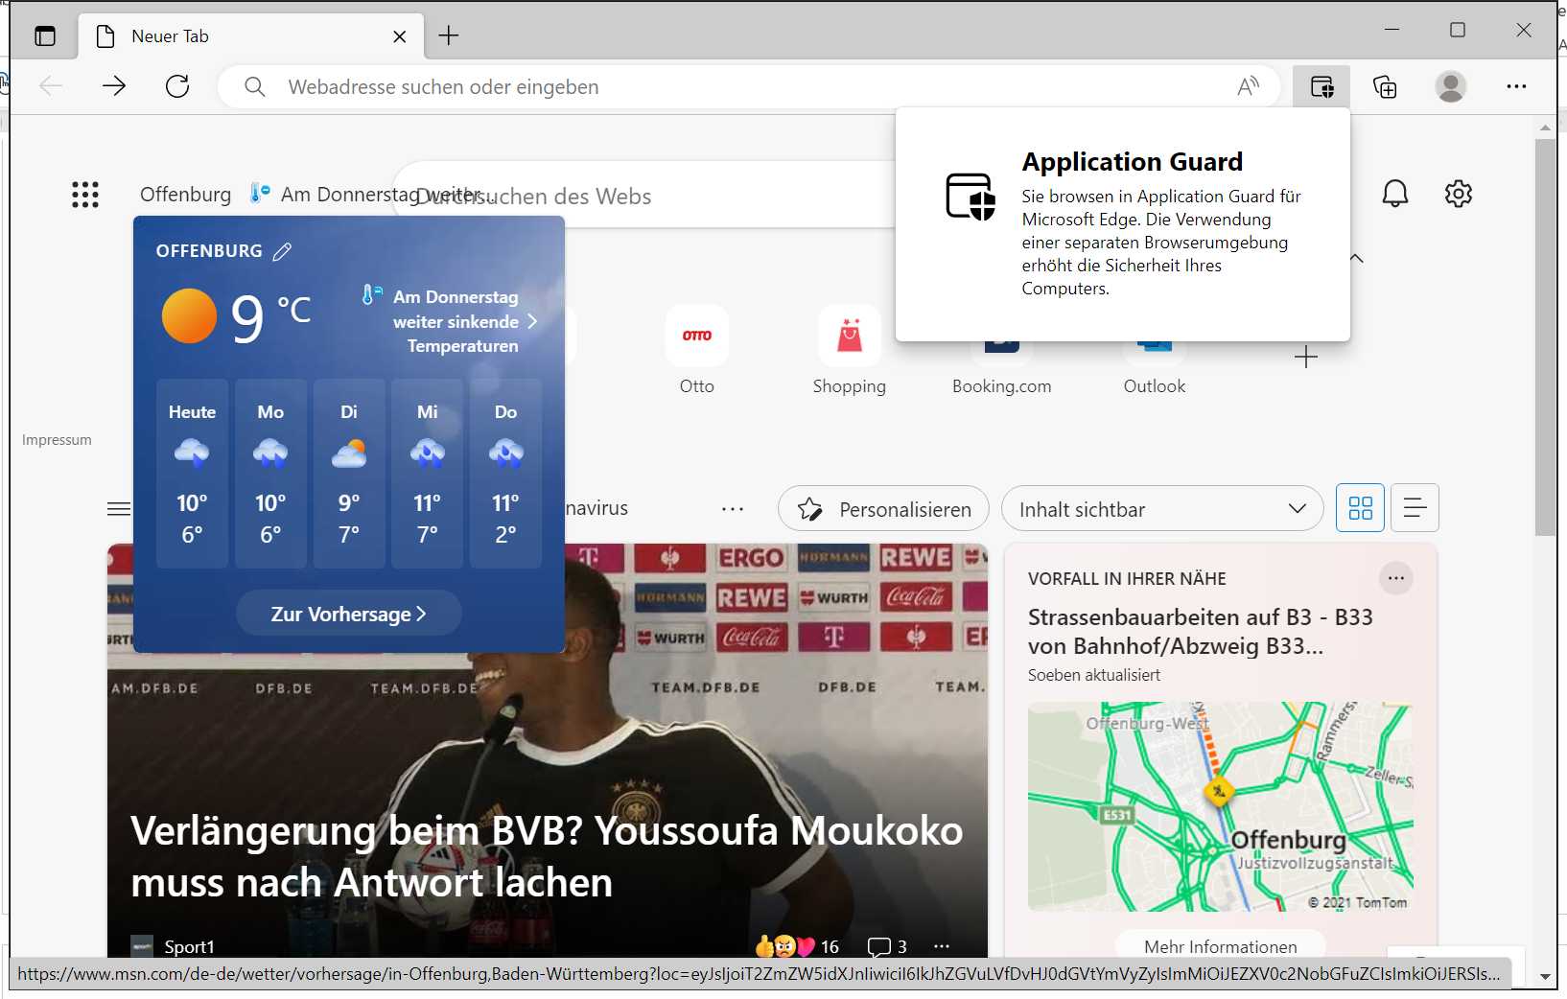Select the Neuer Tab browser tab

coord(240,35)
